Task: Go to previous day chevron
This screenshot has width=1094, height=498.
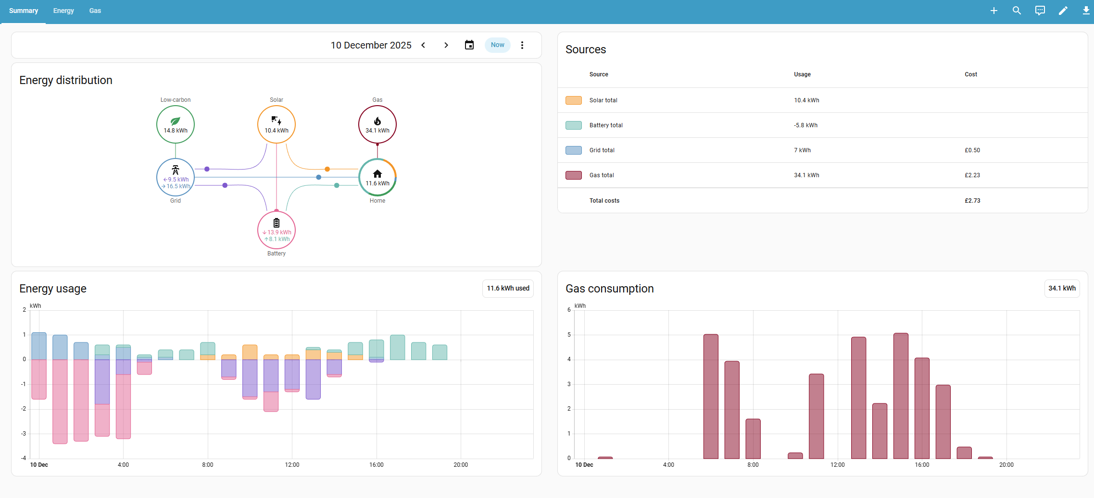Action: tap(423, 45)
